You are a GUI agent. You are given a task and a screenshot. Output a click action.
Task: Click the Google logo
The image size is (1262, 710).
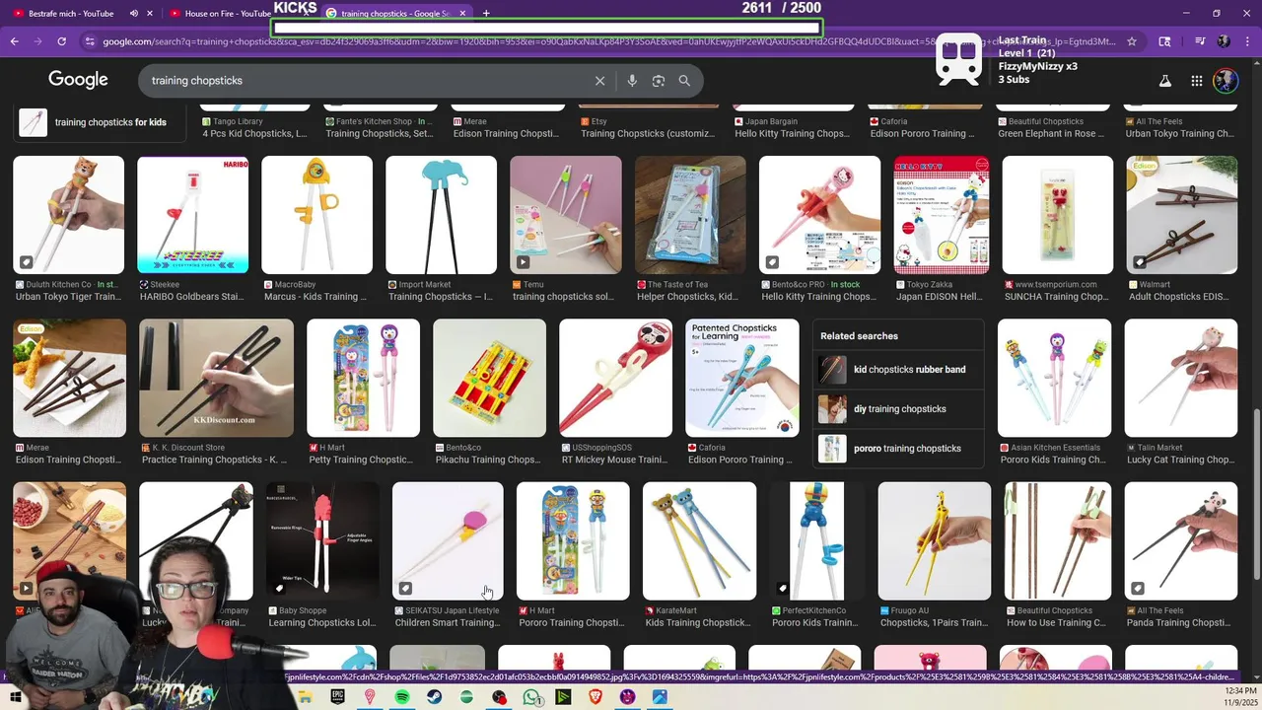[x=78, y=81]
